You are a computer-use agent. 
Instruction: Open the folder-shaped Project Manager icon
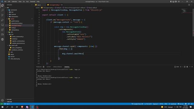(x=2, y=35)
